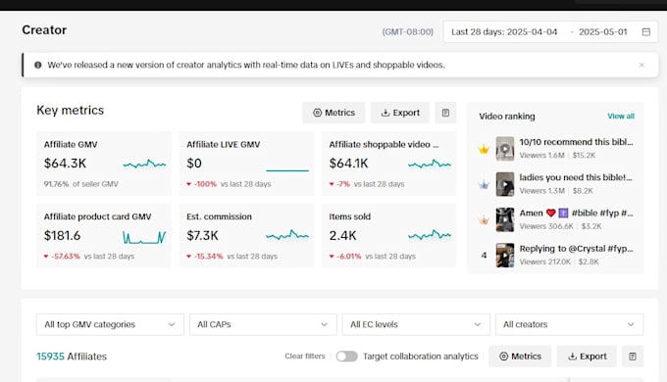
Task: Click the '-15.34%' commission change value
Action: click(208, 257)
